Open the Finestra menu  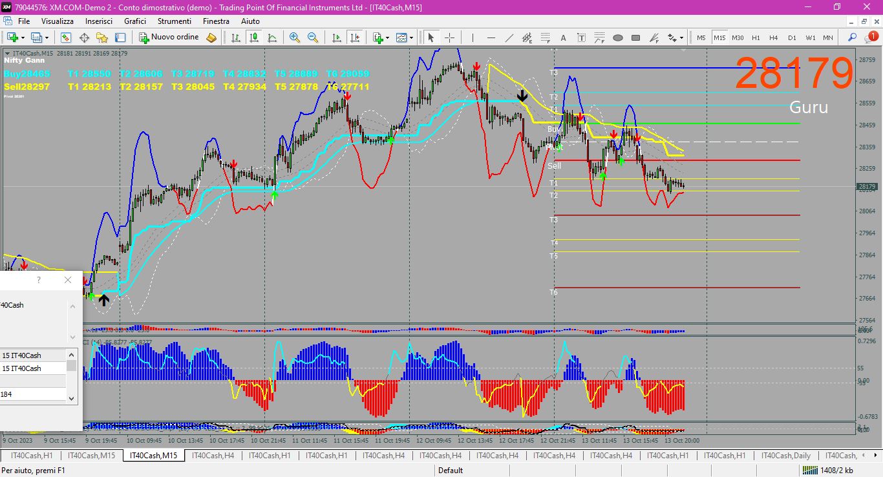coord(216,21)
